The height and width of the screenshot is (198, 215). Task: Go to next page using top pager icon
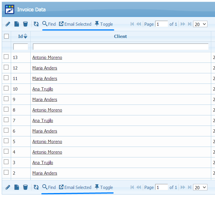click(183, 24)
